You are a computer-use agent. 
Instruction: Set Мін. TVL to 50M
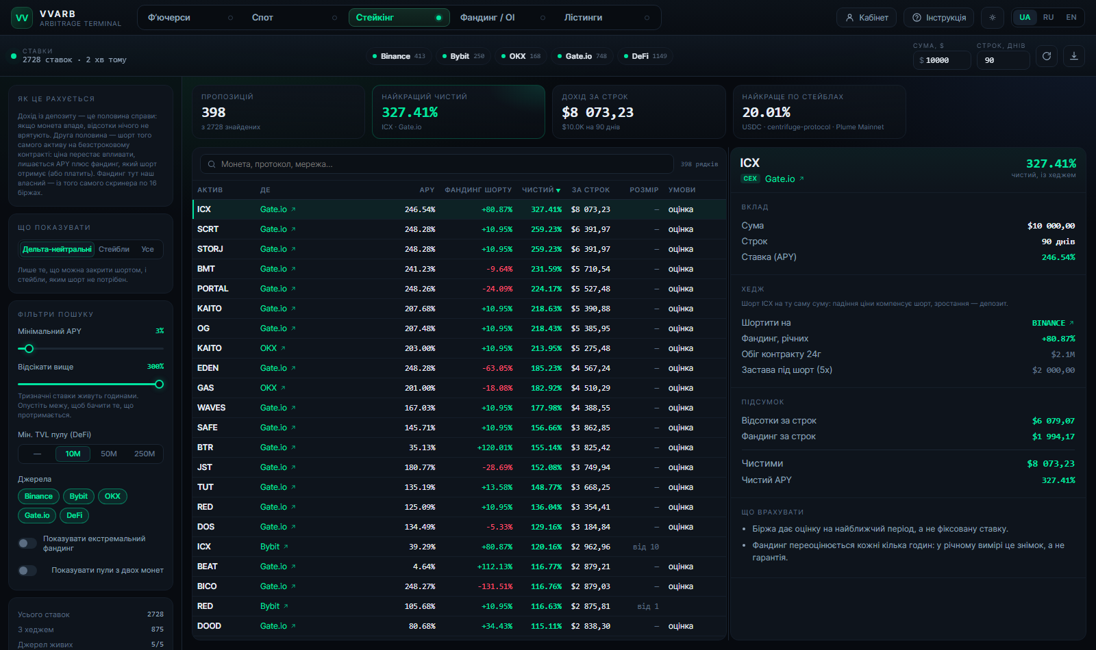(x=109, y=454)
